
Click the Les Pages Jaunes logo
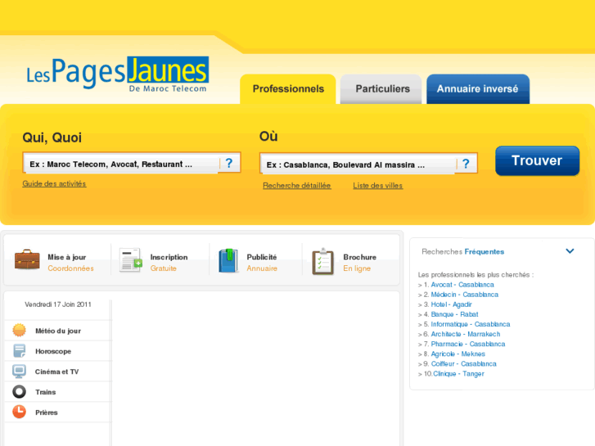[x=117, y=74]
